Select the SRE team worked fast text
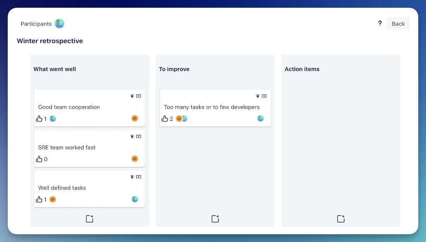 coord(67,147)
